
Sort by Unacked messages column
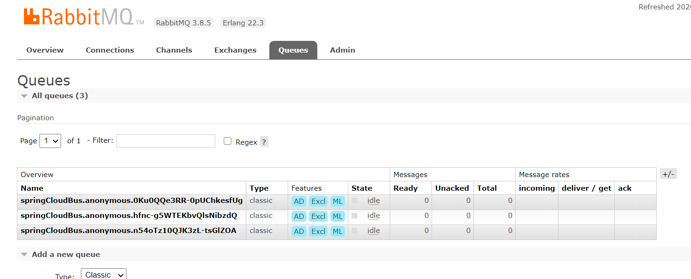[452, 188]
